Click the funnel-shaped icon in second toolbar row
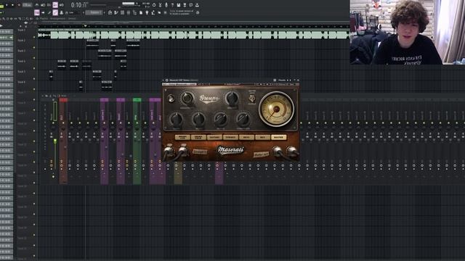The image size is (465, 261). point(147,12)
